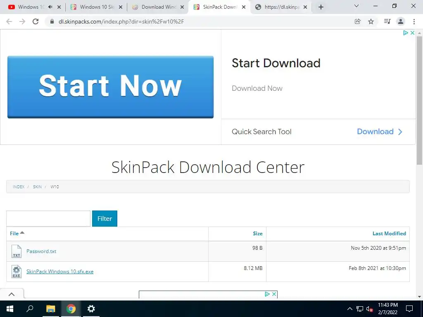
Task: Open taskbar Search
Action: tap(30, 309)
